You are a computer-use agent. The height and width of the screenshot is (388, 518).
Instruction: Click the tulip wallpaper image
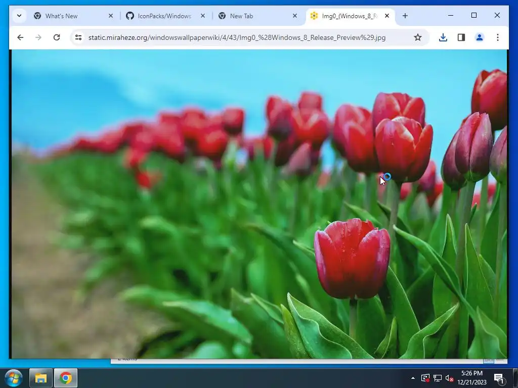(259, 204)
